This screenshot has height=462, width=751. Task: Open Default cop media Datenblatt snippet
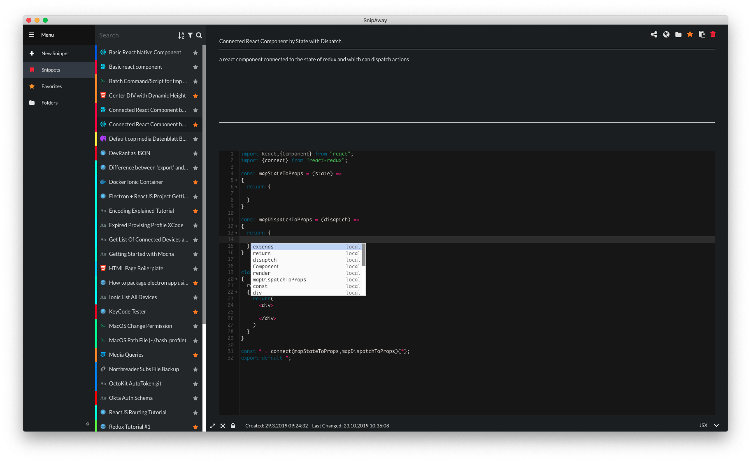pyautogui.click(x=149, y=139)
